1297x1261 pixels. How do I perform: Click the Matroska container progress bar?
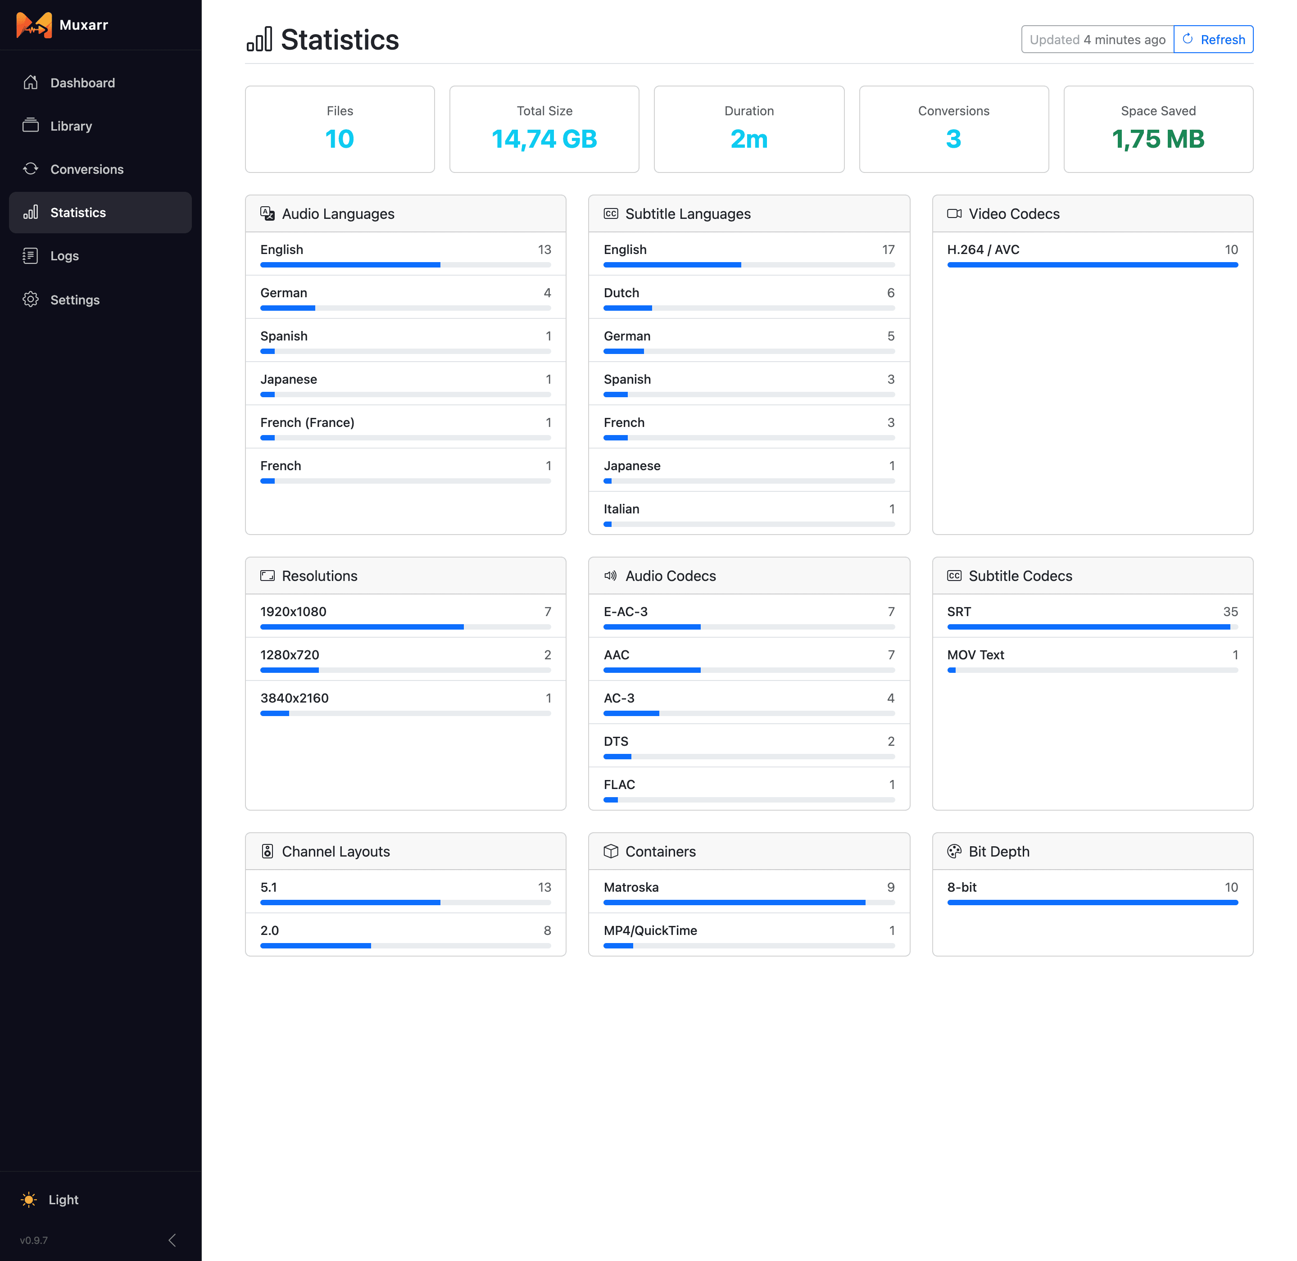coord(749,902)
